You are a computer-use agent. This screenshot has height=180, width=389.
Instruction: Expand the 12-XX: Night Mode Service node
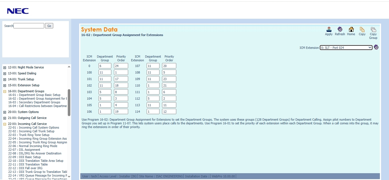5,68
